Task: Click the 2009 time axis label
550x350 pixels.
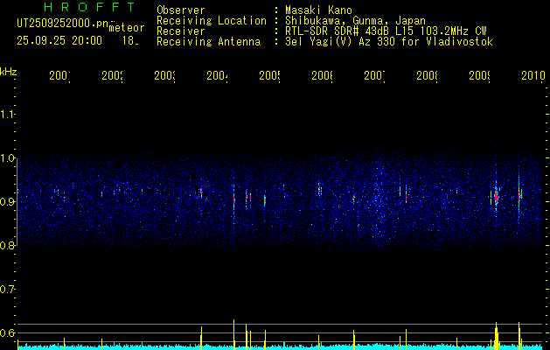Action: click(479, 76)
